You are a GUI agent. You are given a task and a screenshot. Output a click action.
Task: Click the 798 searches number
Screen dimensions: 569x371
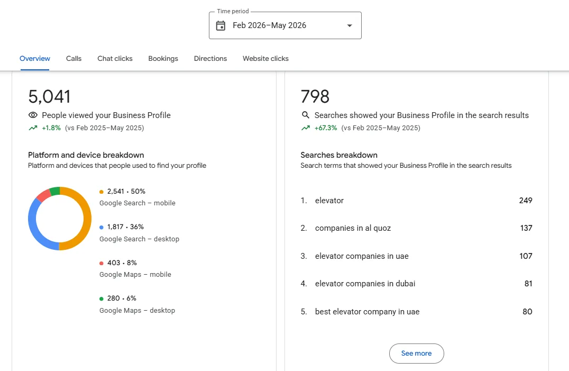point(315,96)
